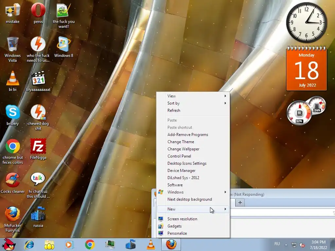Select the 'chewed dog shit' shortcut icon
The height and width of the screenshot is (251, 335).
pos(38,117)
